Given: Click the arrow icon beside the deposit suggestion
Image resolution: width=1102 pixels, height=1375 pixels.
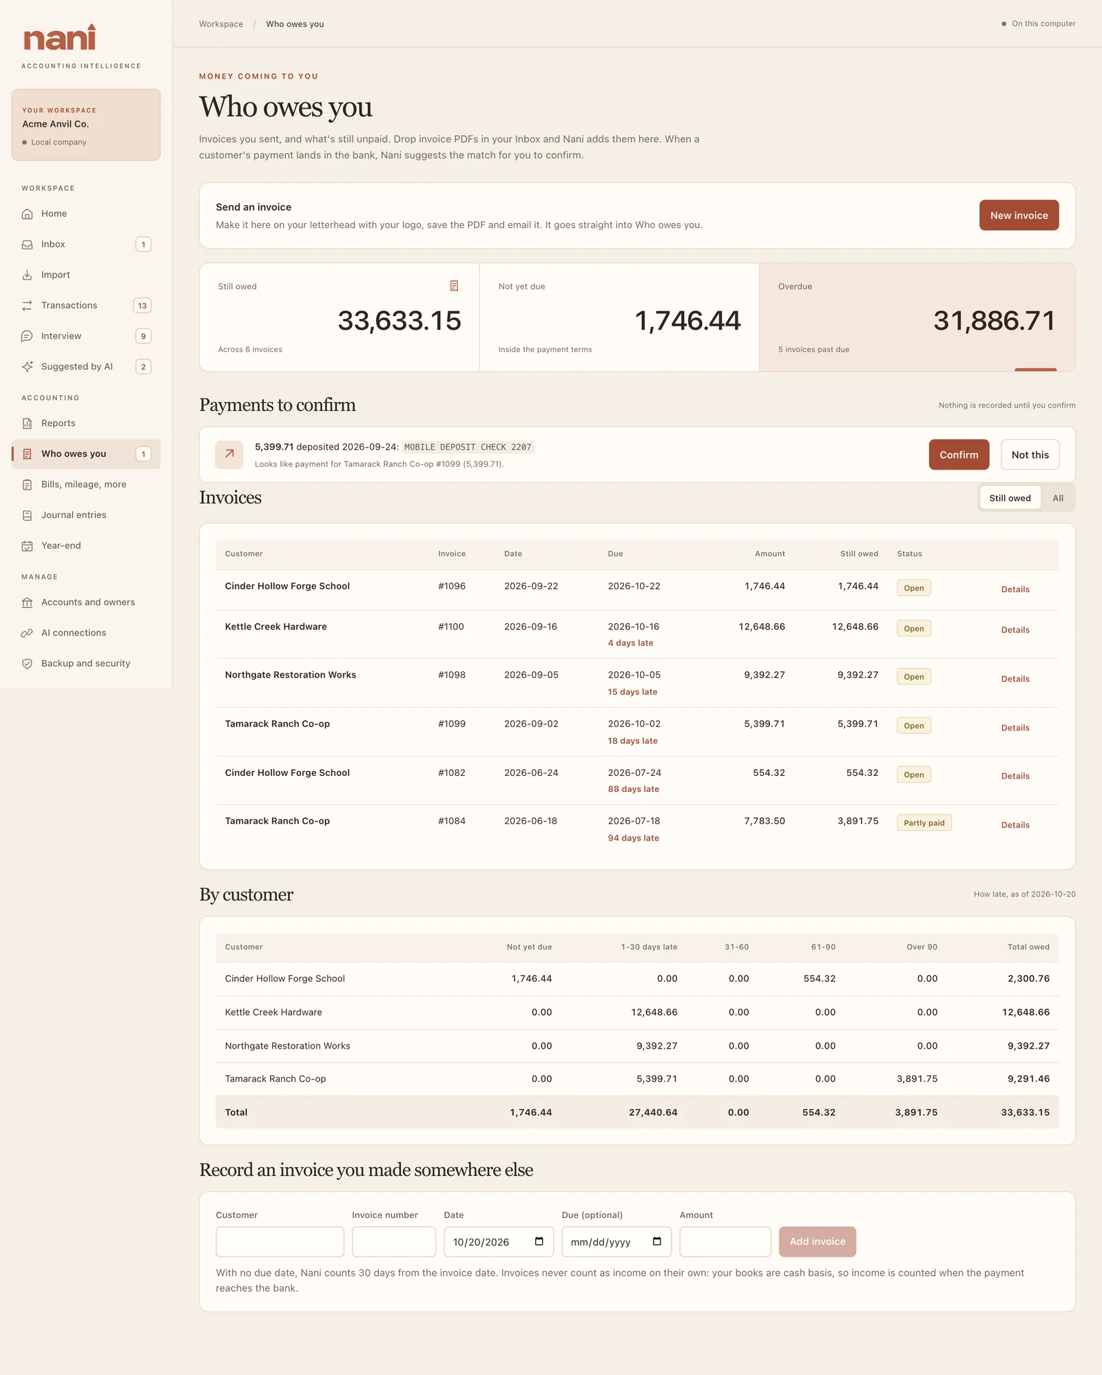Looking at the screenshot, I should point(229,454).
